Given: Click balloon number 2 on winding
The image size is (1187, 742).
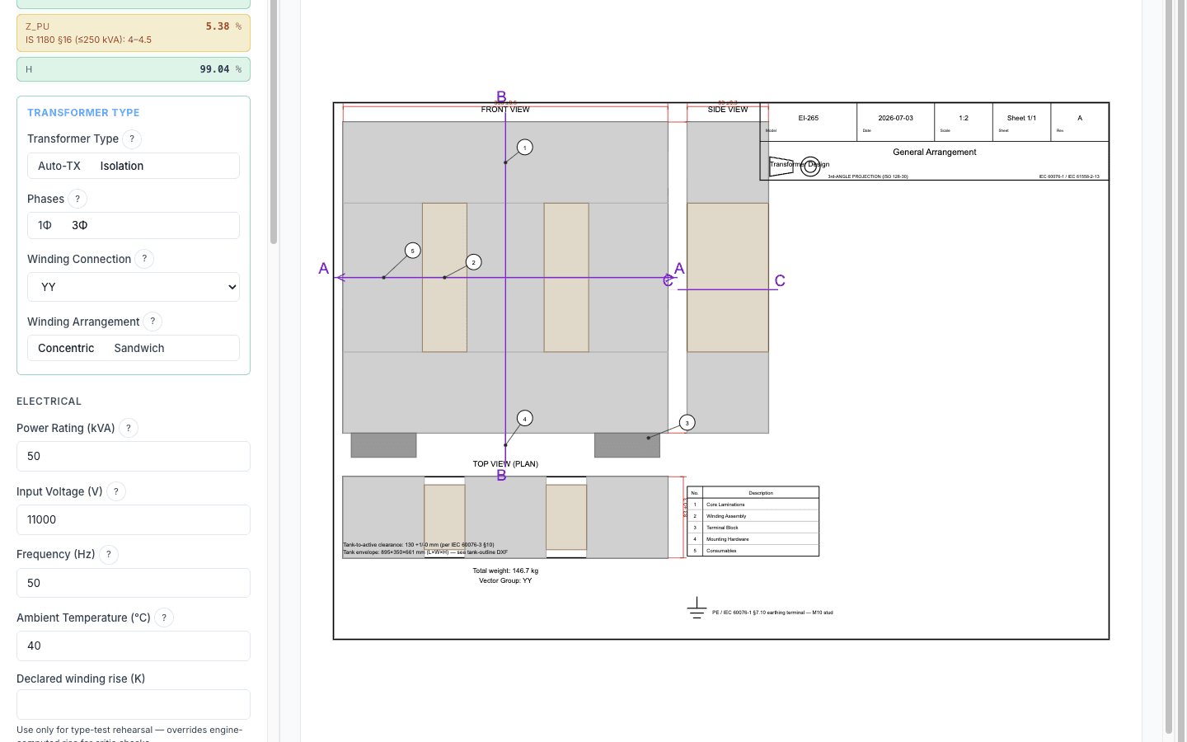Looking at the screenshot, I should point(474,262).
